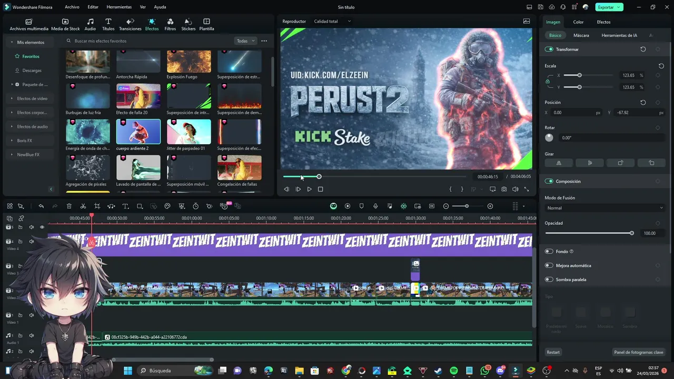This screenshot has height=379, width=674.
Task: Mute track 5 speaker icon
Action: pyautogui.click(x=31, y=227)
